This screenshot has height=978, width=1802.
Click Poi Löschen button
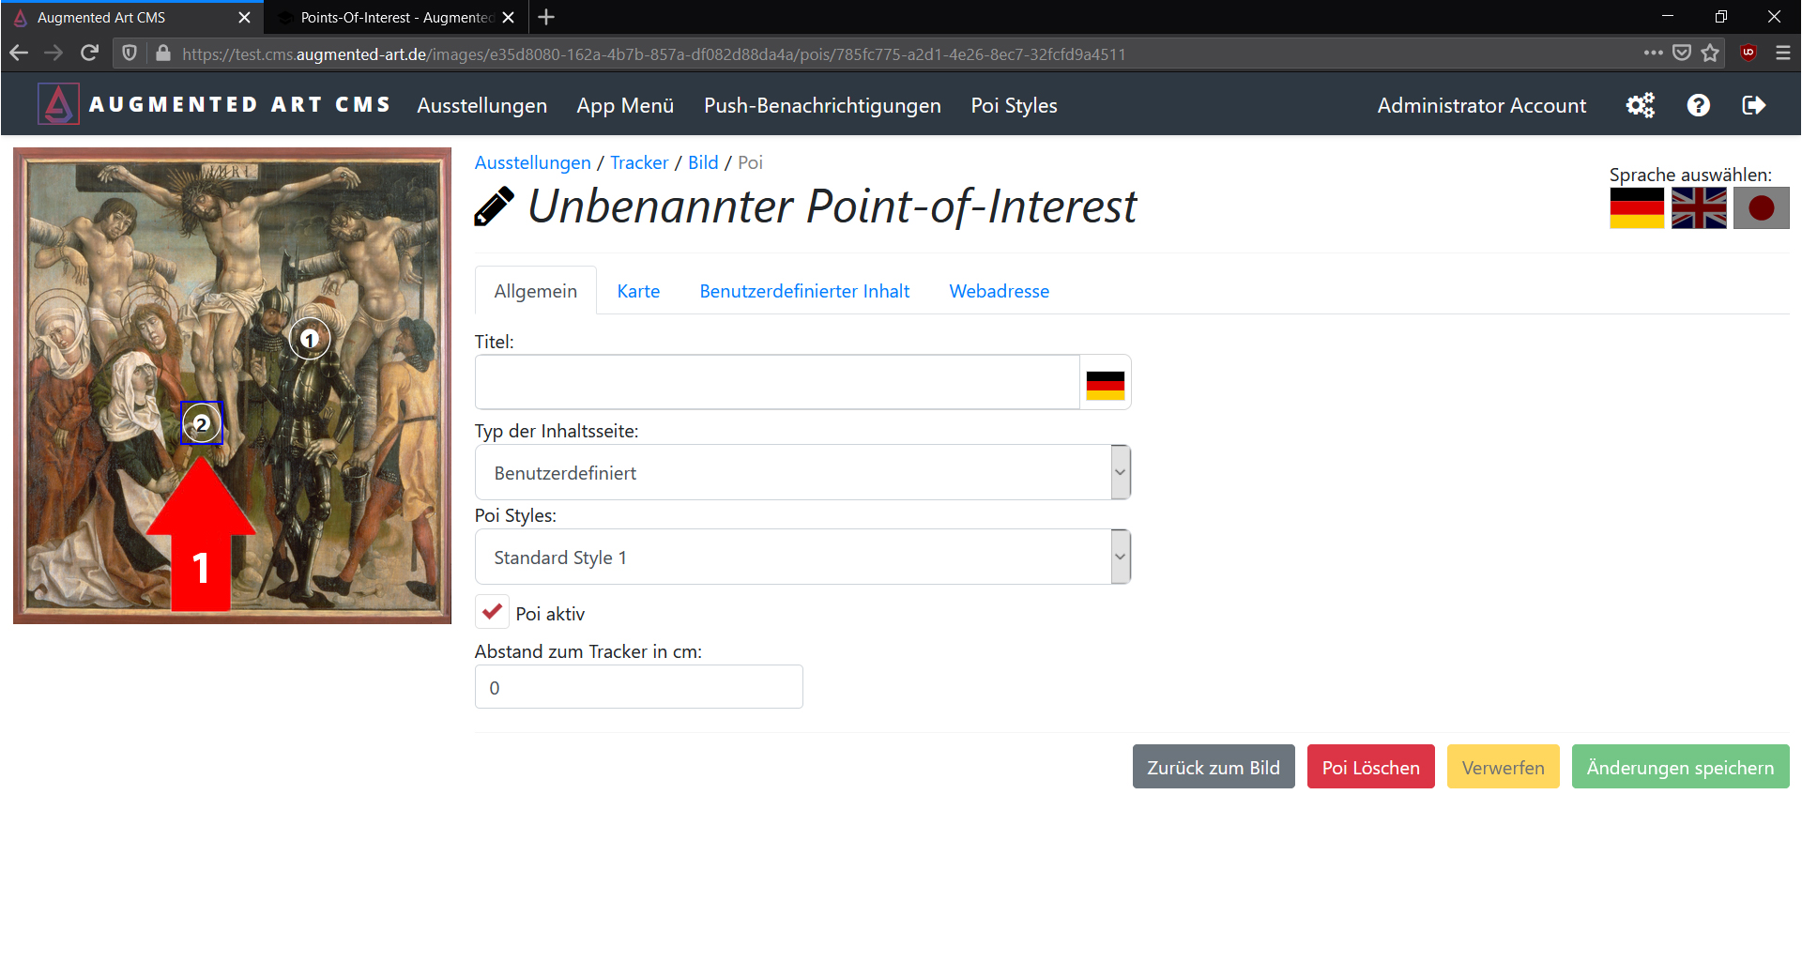1370,767
